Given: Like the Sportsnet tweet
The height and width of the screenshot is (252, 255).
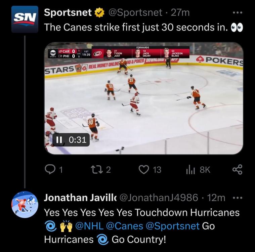Looking at the screenshot, I should 144,170.
